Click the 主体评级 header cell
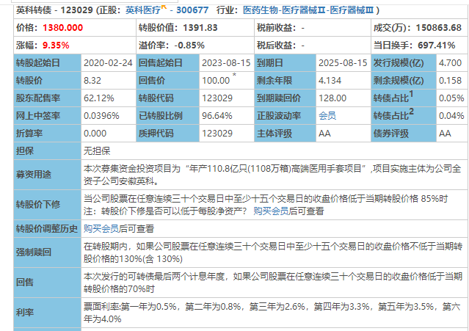 click(x=285, y=134)
